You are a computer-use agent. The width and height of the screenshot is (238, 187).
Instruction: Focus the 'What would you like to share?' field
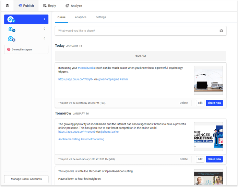141,31
